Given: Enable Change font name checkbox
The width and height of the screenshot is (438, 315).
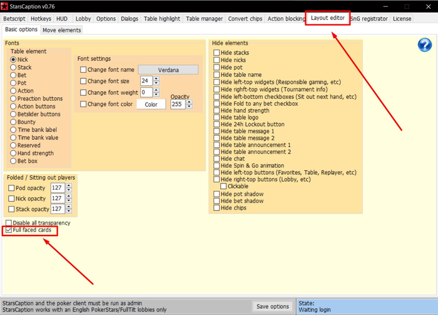Looking at the screenshot, I should (x=83, y=70).
